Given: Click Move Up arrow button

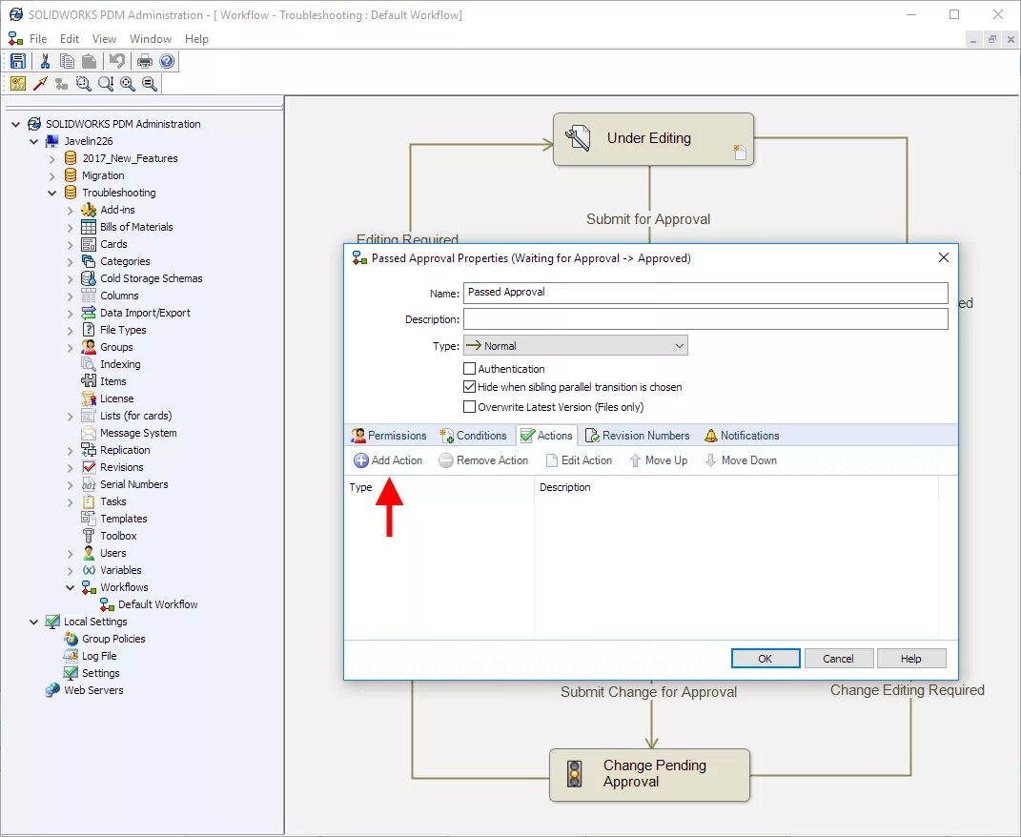Looking at the screenshot, I should (659, 460).
